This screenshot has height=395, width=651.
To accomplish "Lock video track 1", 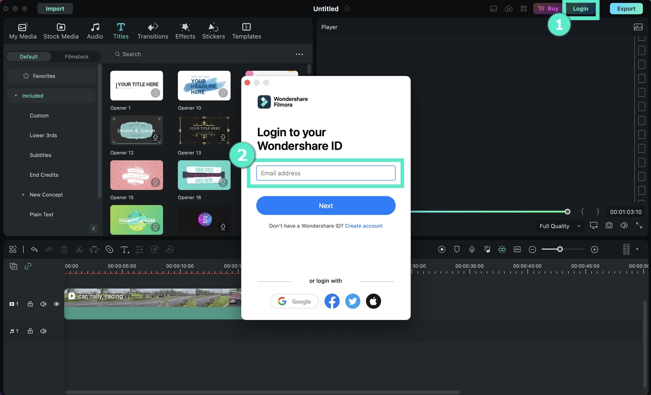I will pos(30,304).
